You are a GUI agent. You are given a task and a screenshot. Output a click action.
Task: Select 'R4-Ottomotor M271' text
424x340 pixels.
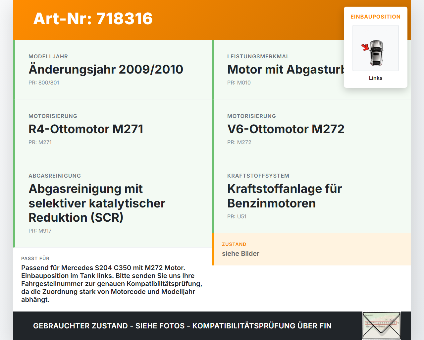pyautogui.click(x=86, y=129)
